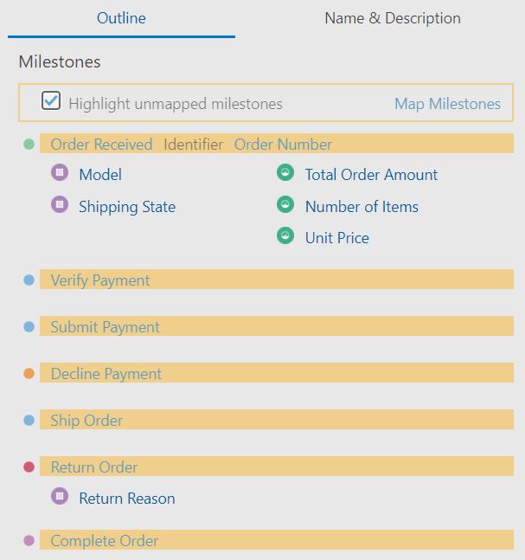Select the Complete Order milestone

pyautogui.click(x=104, y=541)
